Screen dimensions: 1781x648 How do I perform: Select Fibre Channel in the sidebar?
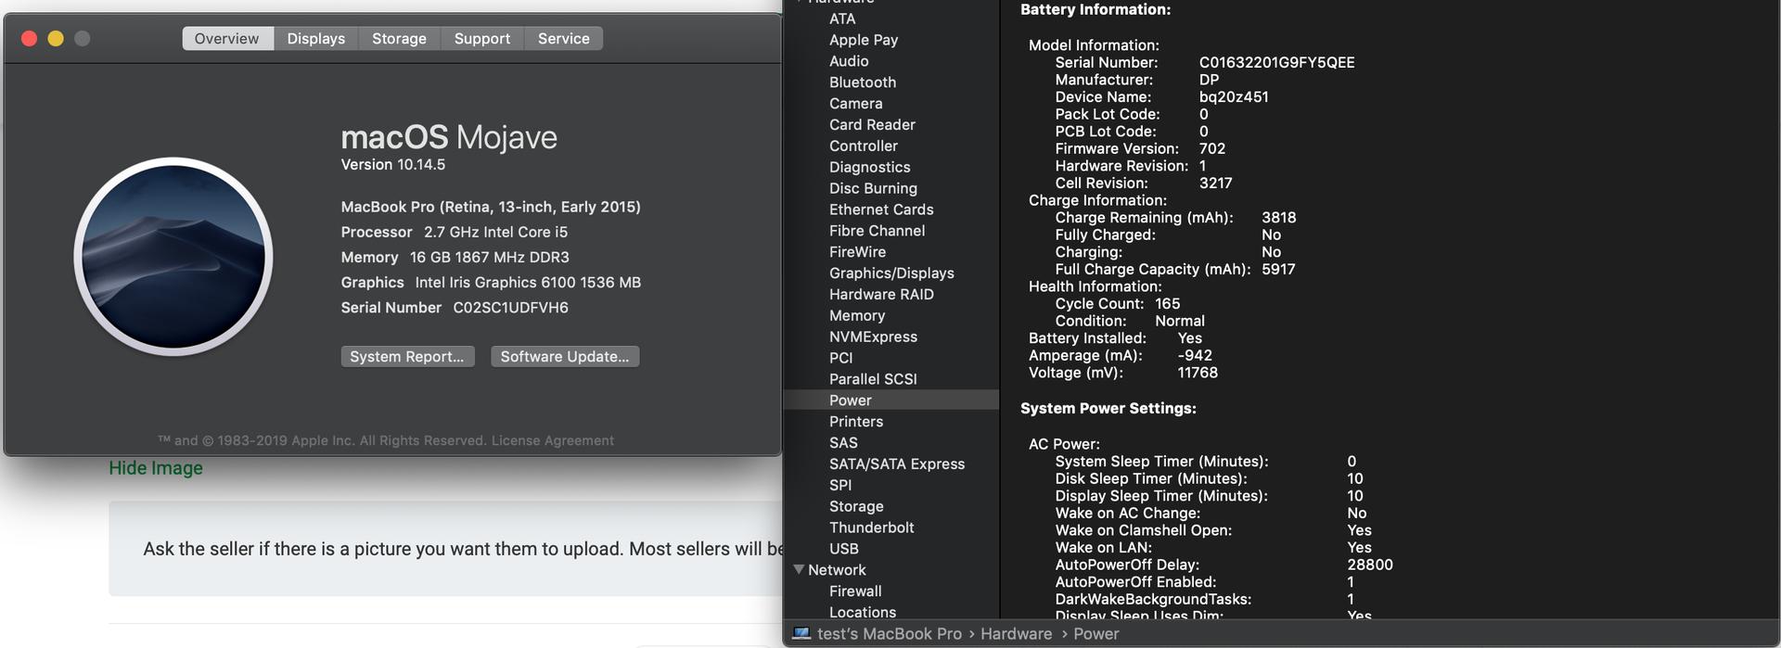pos(877,231)
